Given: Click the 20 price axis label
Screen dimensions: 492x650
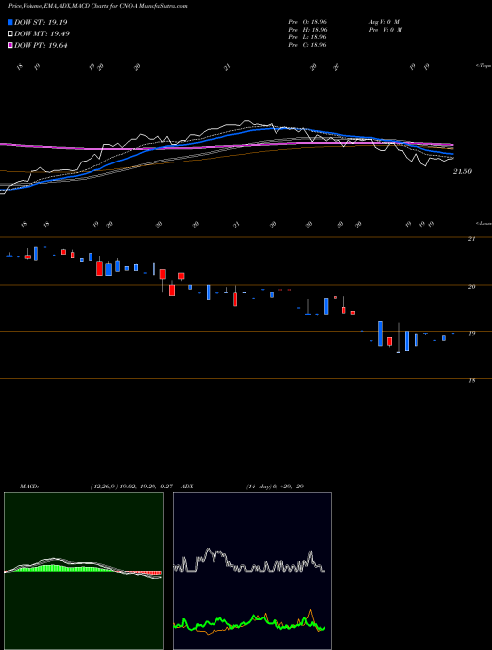Looking at the screenshot, I should [x=471, y=287].
